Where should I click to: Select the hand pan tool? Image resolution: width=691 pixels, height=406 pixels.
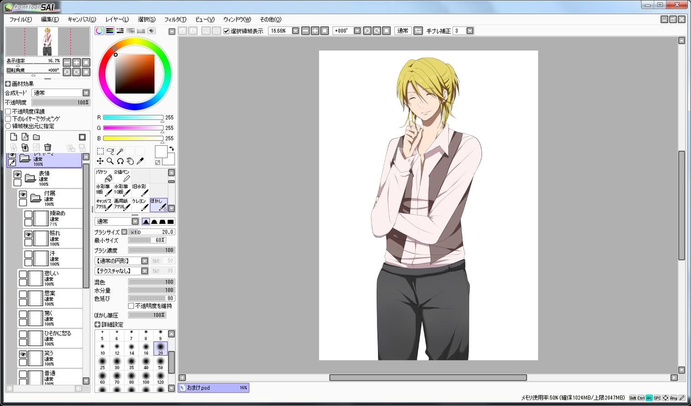[130, 161]
